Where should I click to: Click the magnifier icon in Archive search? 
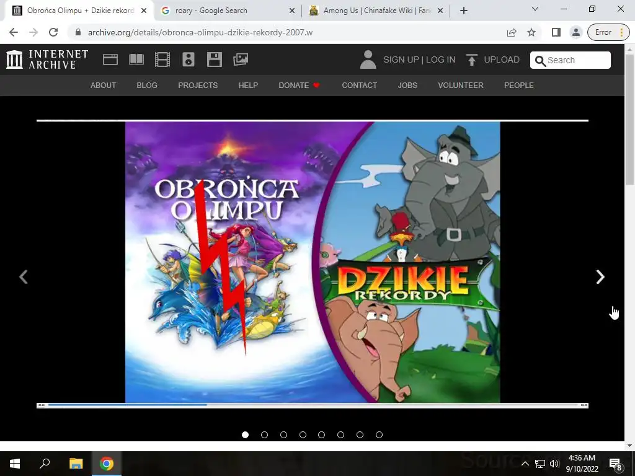pyautogui.click(x=540, y=61)
